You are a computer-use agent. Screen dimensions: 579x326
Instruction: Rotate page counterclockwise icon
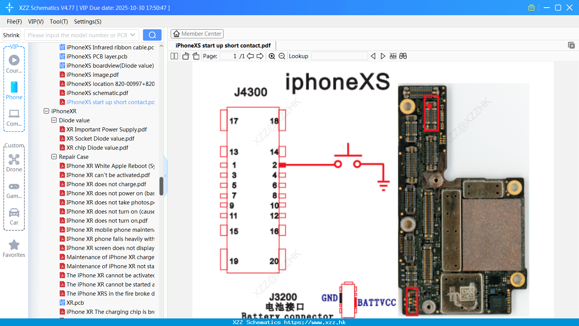click(186, 56)
